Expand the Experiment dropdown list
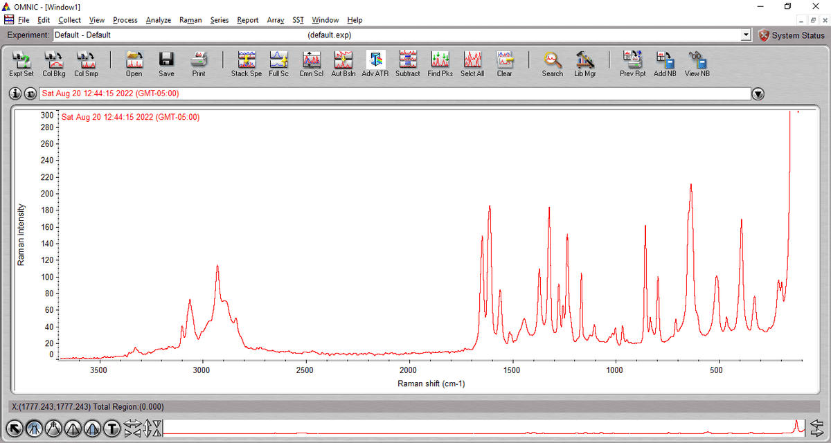831x443 pixels. pyautogui.click(x=747, y=35)
